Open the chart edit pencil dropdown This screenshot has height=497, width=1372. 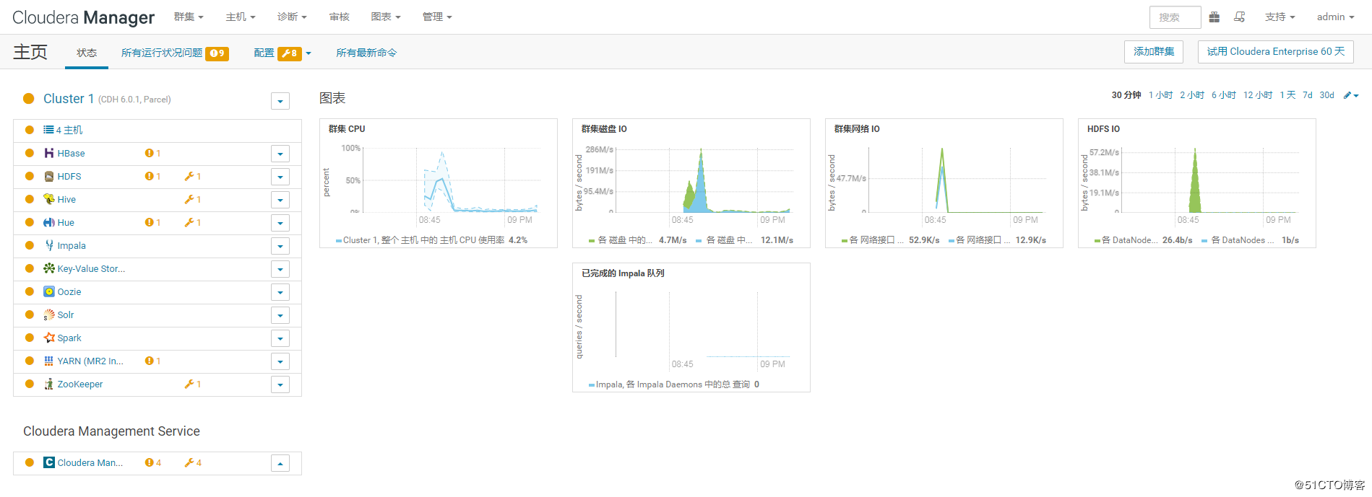click(x=1351, y=95)
